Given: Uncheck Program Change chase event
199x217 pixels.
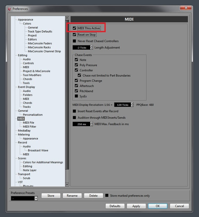Looking at the screenshot, I should [76, 80].
